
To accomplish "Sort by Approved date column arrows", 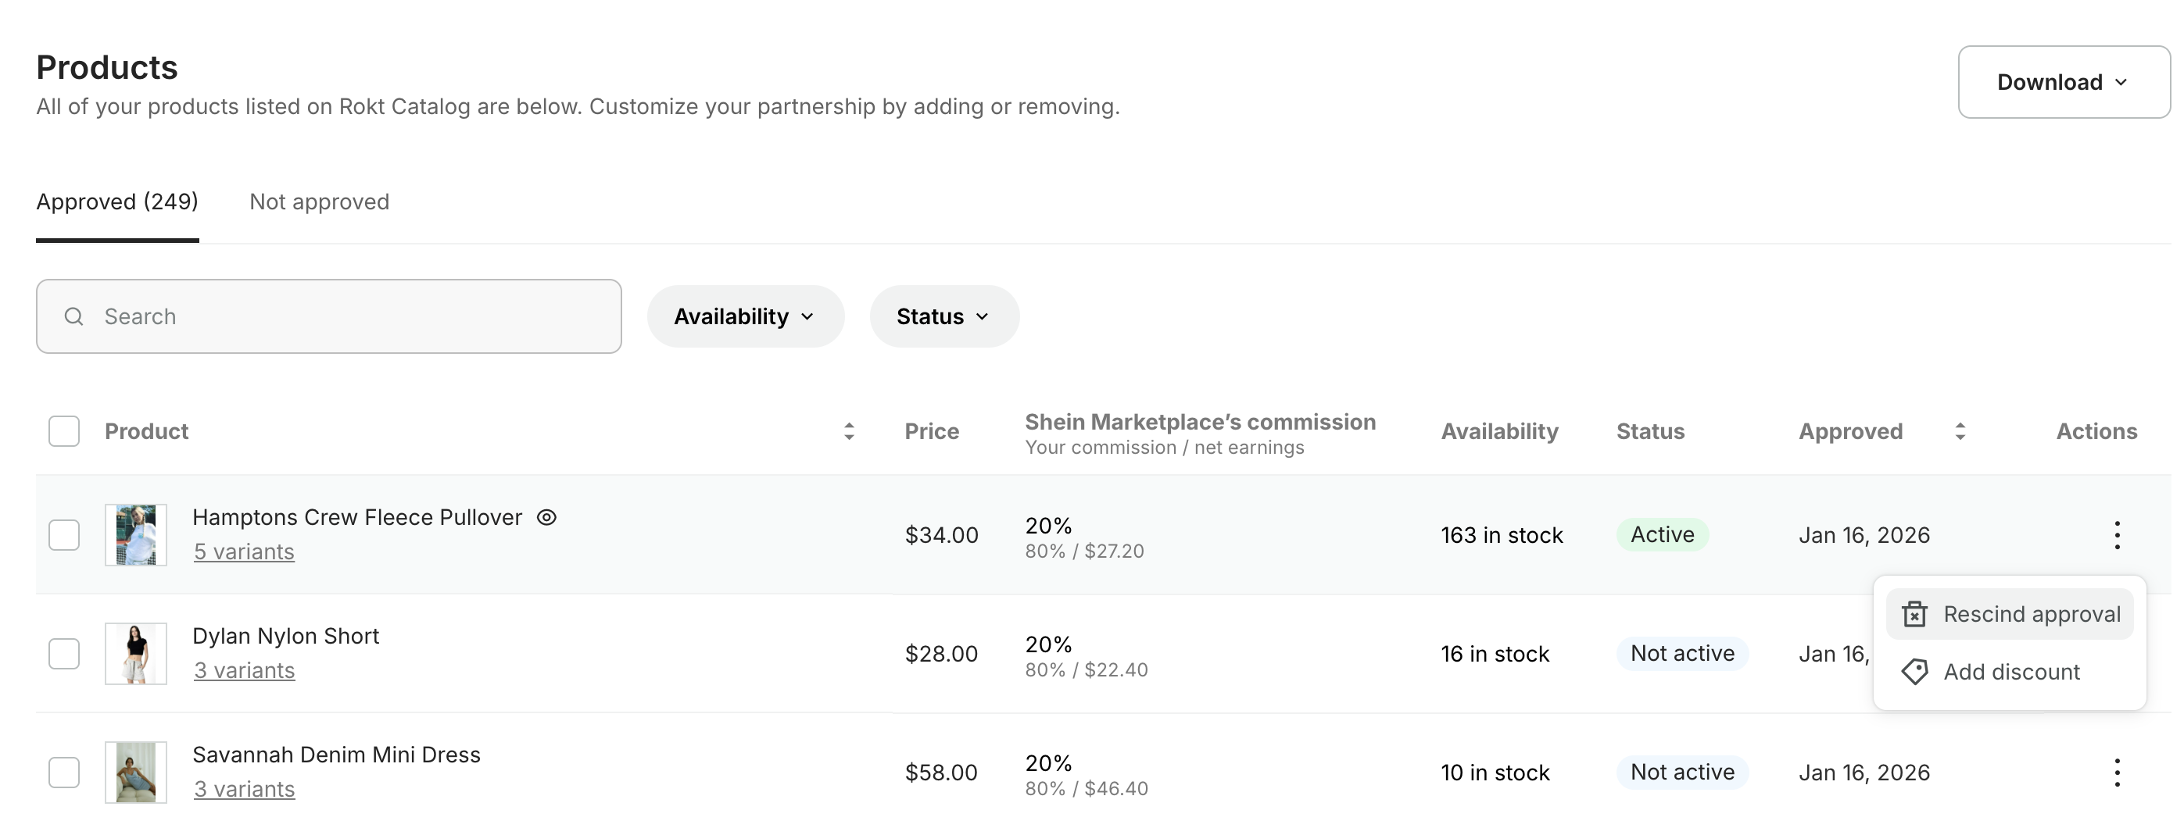I will 1960,431.
